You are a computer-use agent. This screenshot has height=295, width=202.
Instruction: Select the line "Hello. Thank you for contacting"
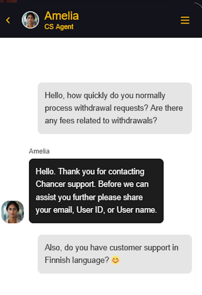[x=90, y=172]
